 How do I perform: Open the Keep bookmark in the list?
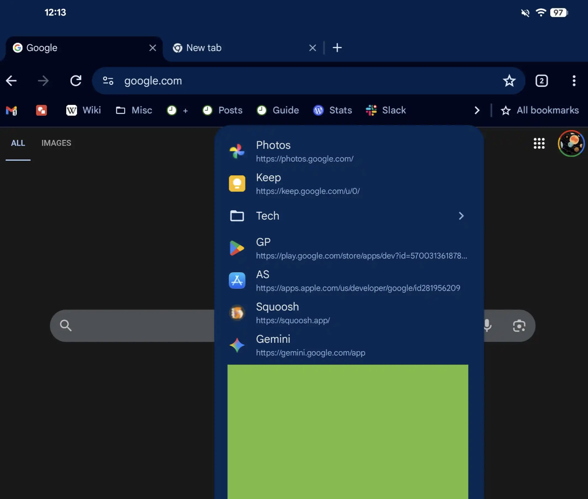click(x=349, y=184)
